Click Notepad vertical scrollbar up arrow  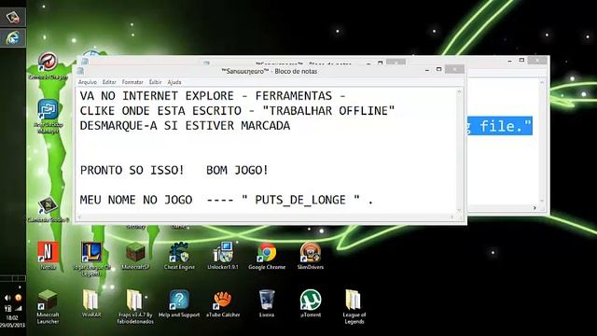459,91
